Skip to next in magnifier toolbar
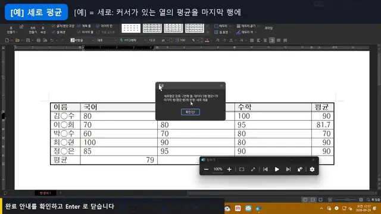This screenshot has width=381, height=214. [x=288, y=169]
